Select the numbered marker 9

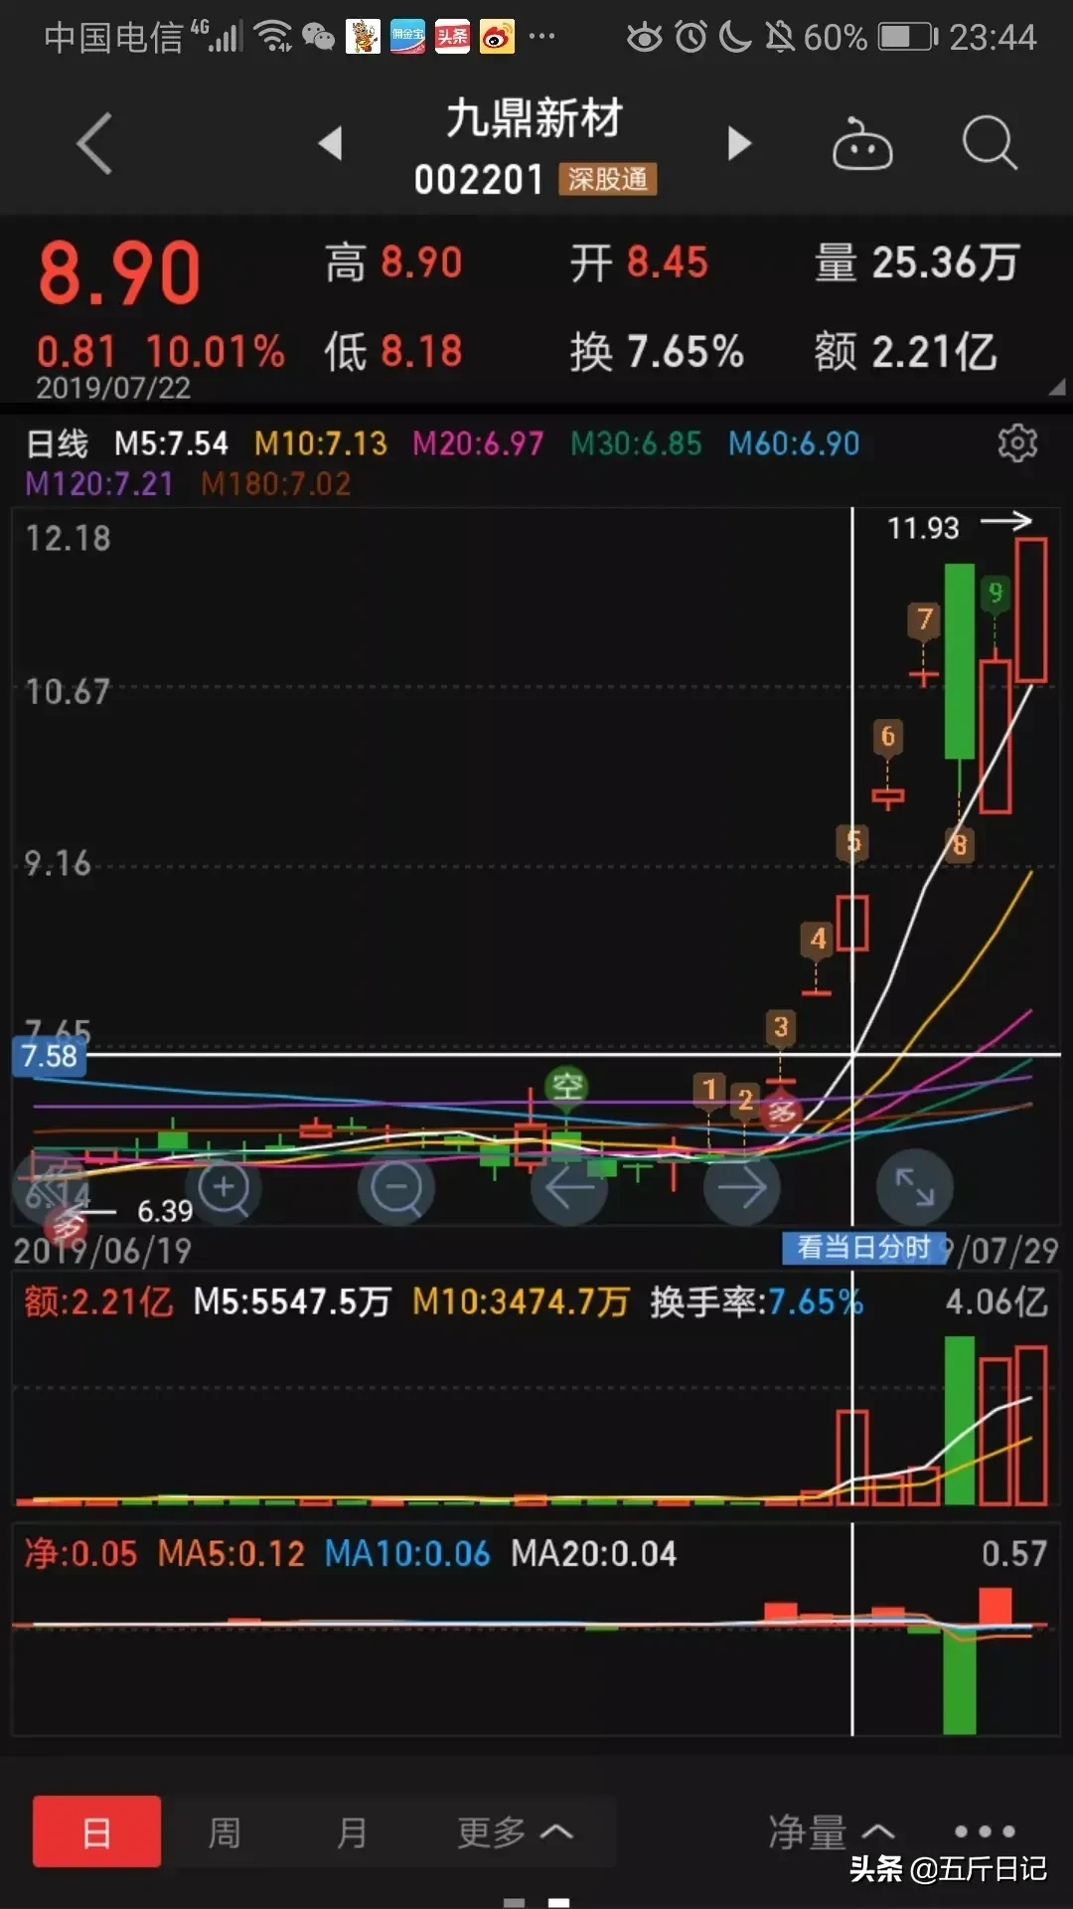pyautogui.click(x=996, y=594)
